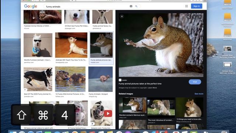Open the Insider source icon
The height and width of the screenshot is (133, 236).
click(120, 80)
